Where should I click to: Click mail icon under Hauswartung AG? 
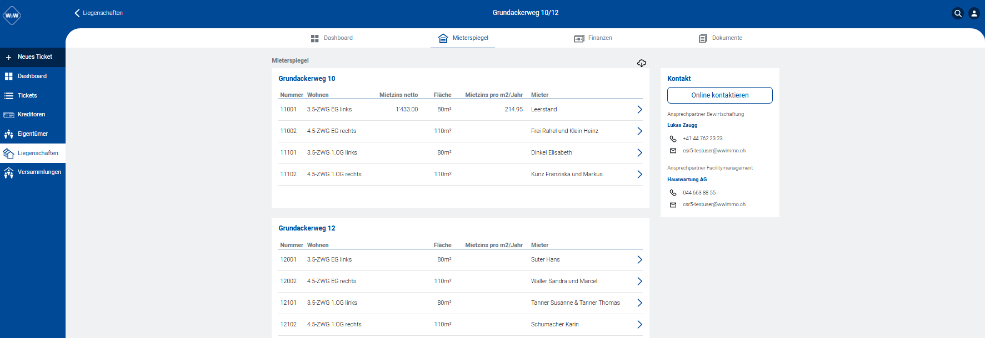point(673,205)
